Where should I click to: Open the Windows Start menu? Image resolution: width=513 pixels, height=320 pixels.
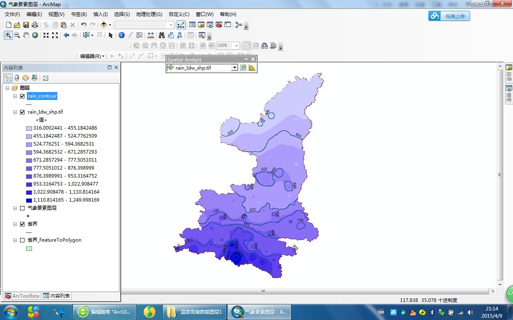point(10,312)
